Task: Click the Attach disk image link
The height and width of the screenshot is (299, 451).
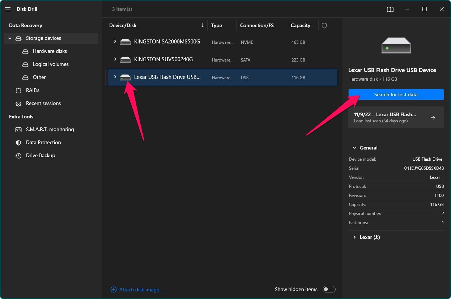Action: point(141,290)
